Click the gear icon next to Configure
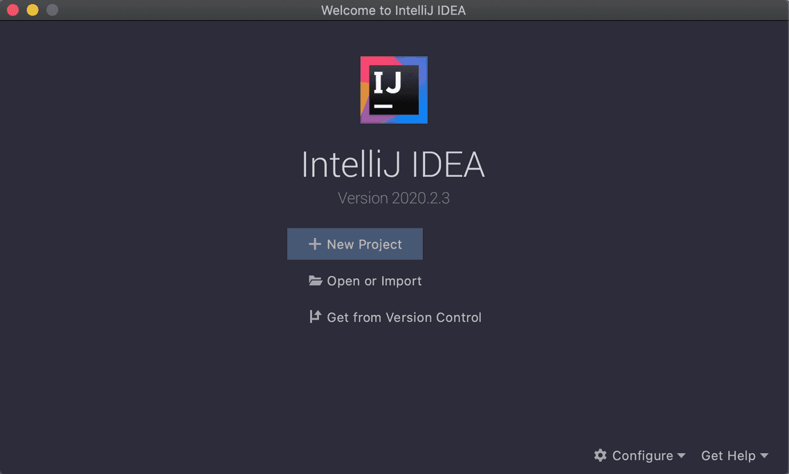 600,455
